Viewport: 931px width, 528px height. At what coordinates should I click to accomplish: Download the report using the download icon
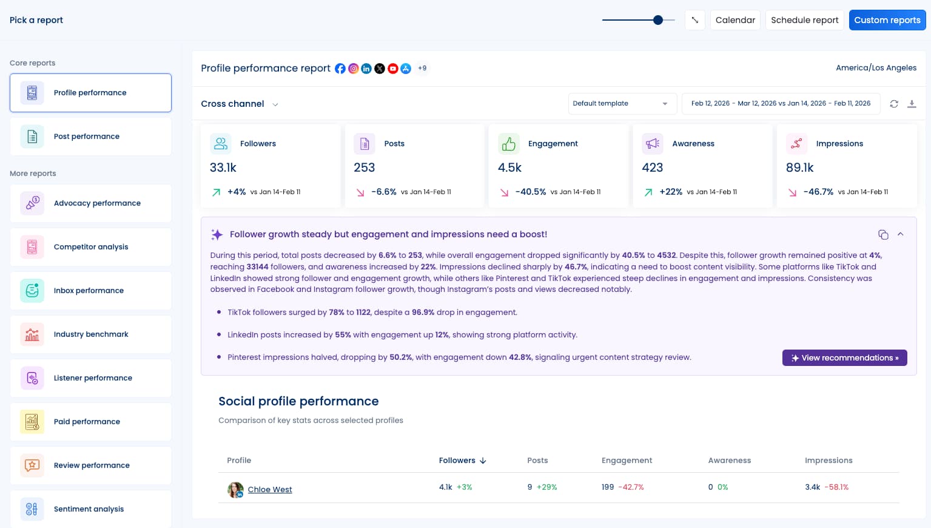click(x=912, y=104)
